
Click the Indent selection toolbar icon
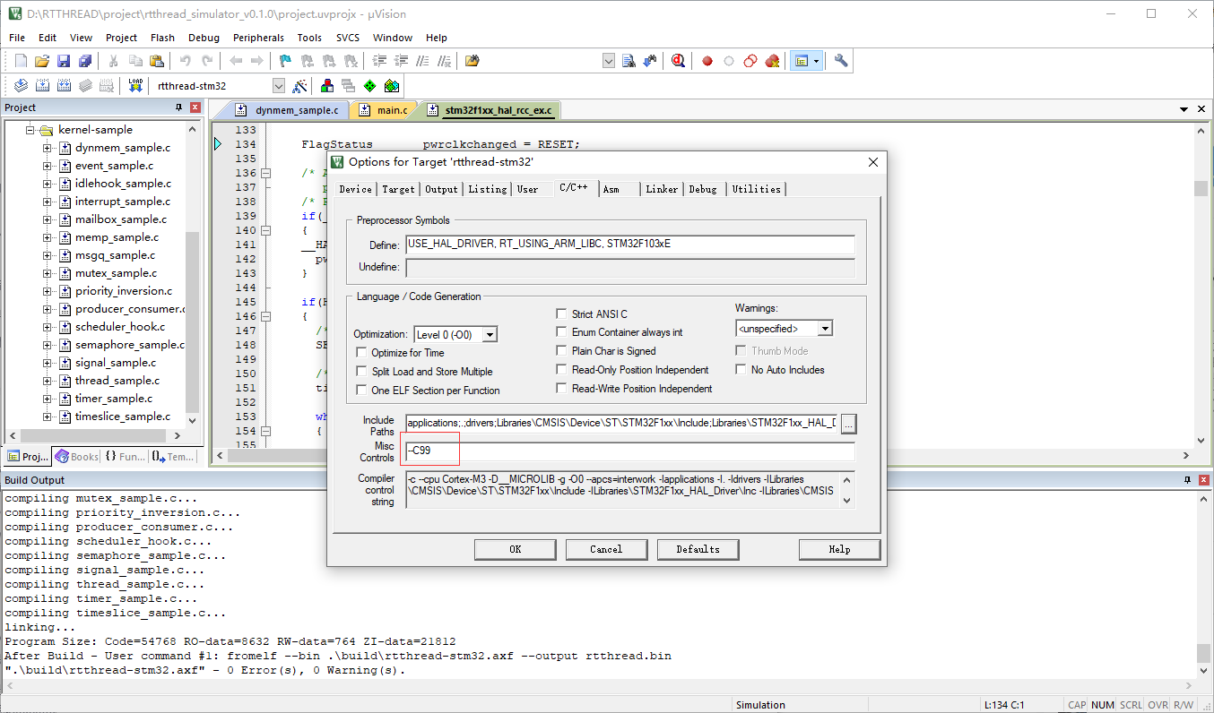[379, 61]
